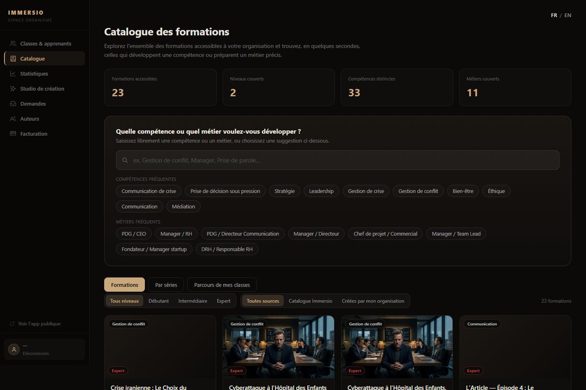
Task: Choose the Médiation chip
Action: pos(184,206)
